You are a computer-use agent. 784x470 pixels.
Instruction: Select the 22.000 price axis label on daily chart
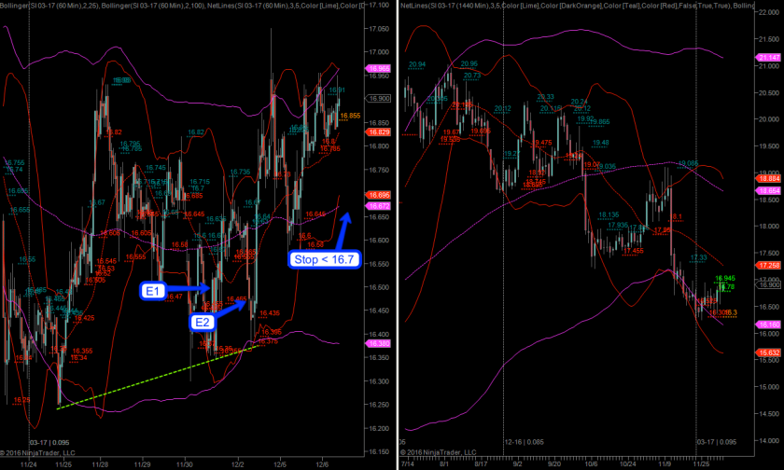[x=769, y=12]
